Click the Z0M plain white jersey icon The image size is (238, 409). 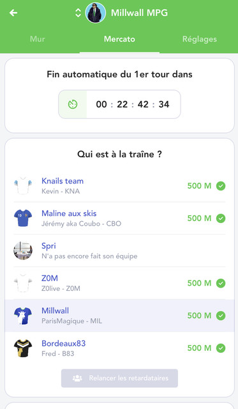point(23,283)
